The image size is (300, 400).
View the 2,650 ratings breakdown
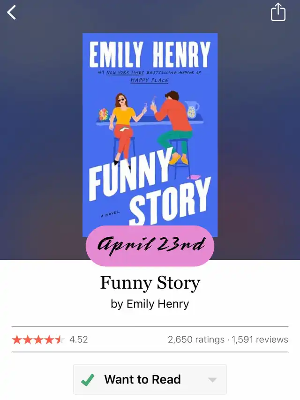pos(196,340)
